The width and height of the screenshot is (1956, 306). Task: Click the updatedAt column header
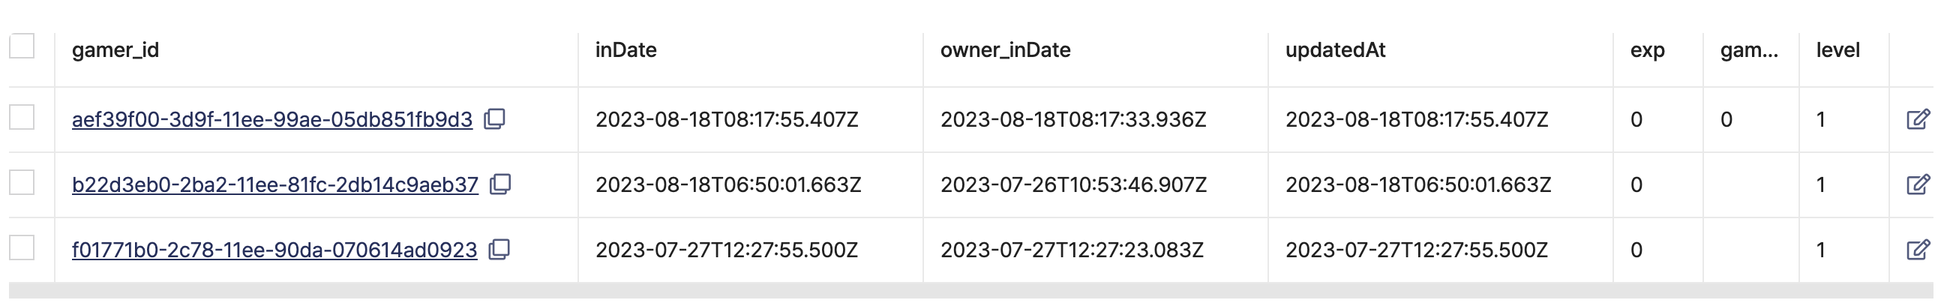tap(1335, 50)
